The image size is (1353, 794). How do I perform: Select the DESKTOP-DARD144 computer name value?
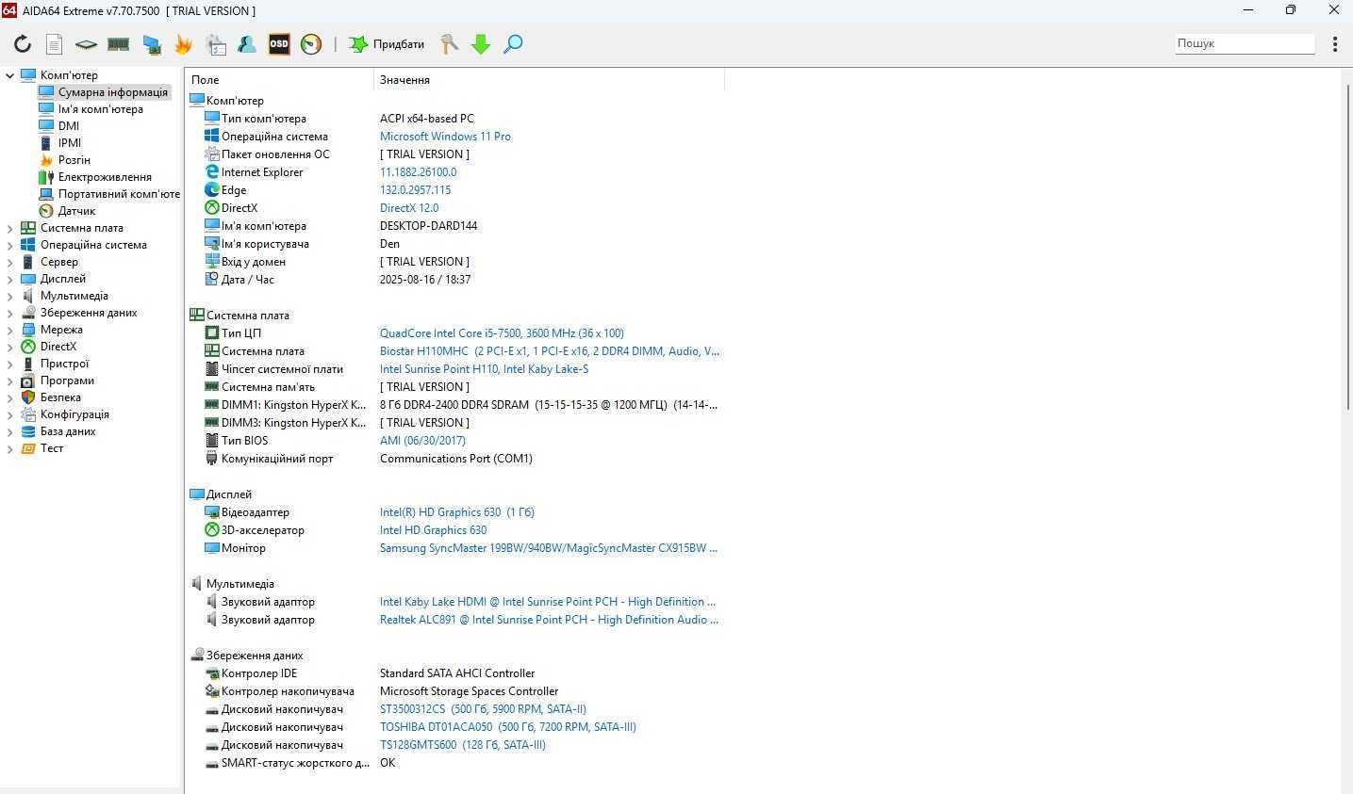click(x=428, y=226)
